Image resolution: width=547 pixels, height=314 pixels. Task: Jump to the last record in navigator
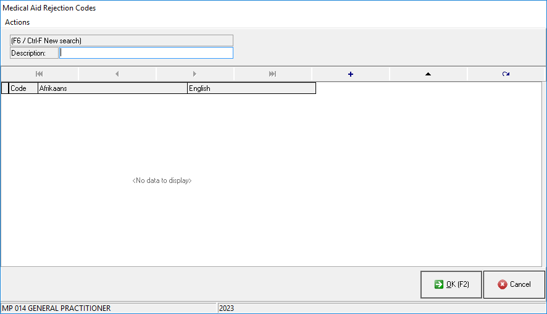tap(272, 74)
